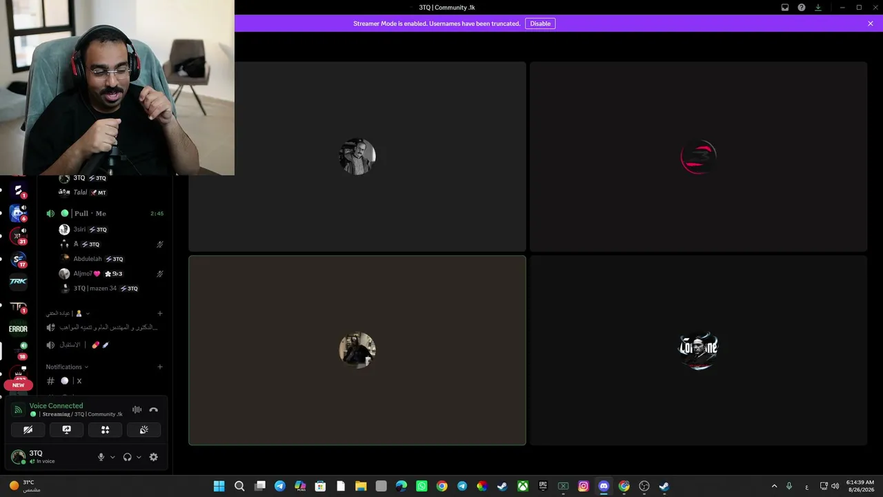
Task: Join the الاستقبال voice channel
Action: pyautogui.click(x=105, y=344)
